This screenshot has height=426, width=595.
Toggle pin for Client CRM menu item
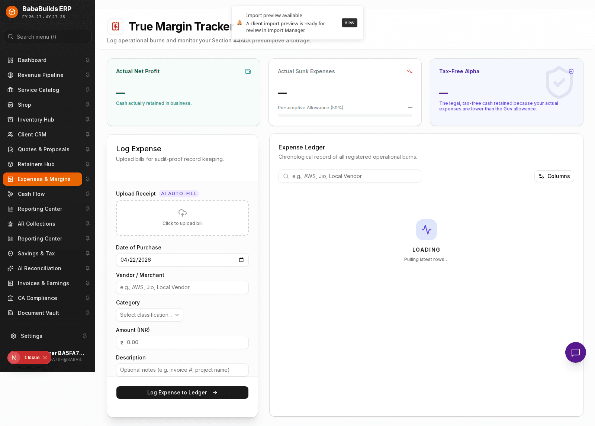[88, 135]
